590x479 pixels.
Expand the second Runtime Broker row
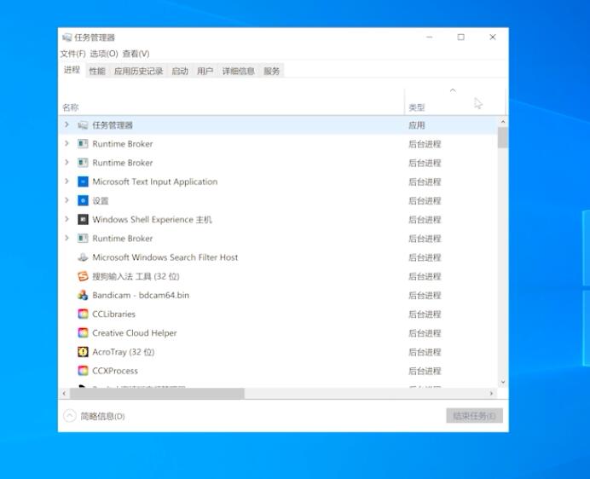coord(67,162)
